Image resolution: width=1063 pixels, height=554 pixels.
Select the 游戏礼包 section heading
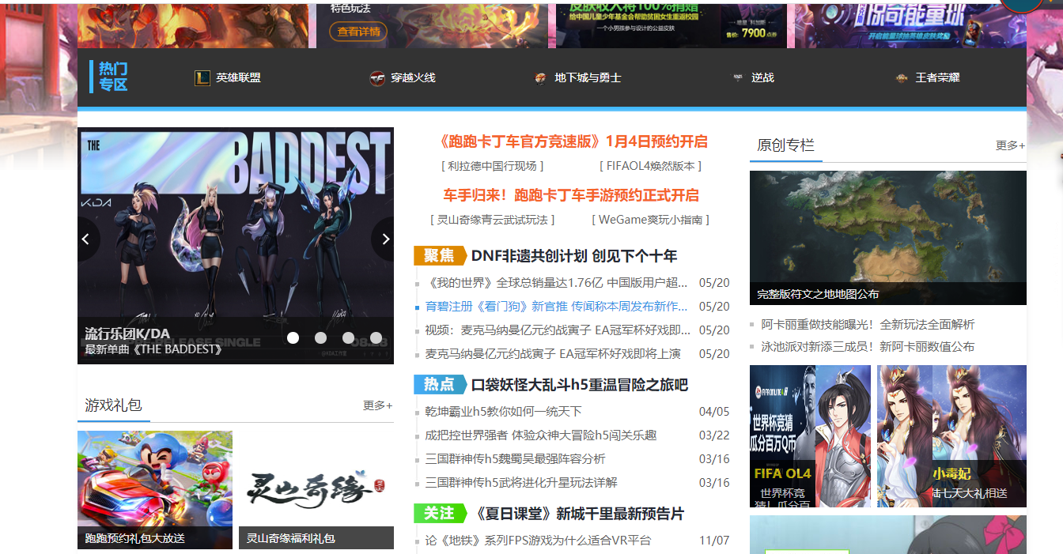tap(114, 405)
